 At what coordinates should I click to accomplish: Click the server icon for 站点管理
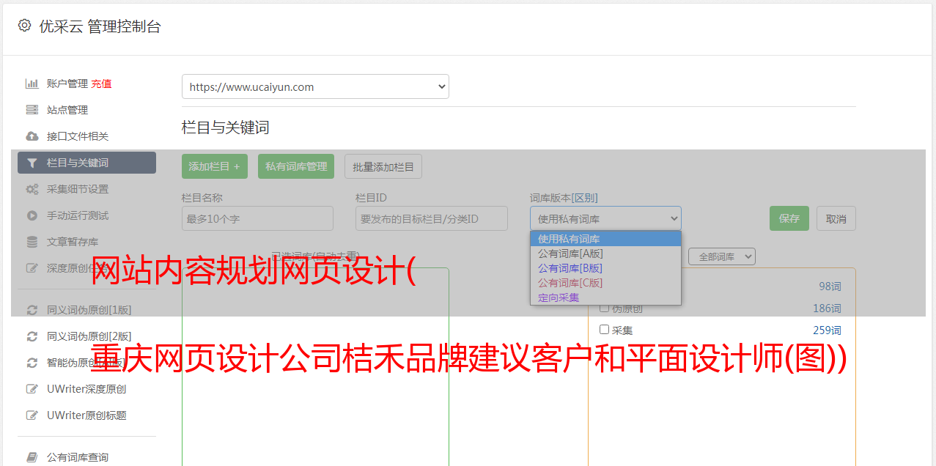32,110
